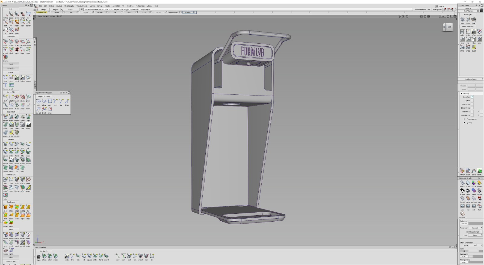Click the trash can in Control Panel

click(x=481, y=11)
